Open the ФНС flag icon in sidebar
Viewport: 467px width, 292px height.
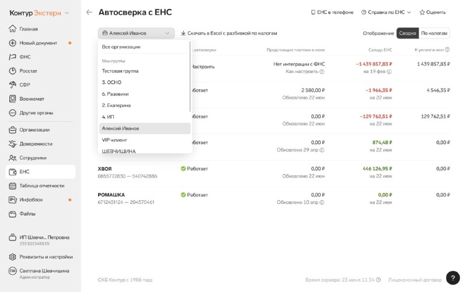pos(12,57)
